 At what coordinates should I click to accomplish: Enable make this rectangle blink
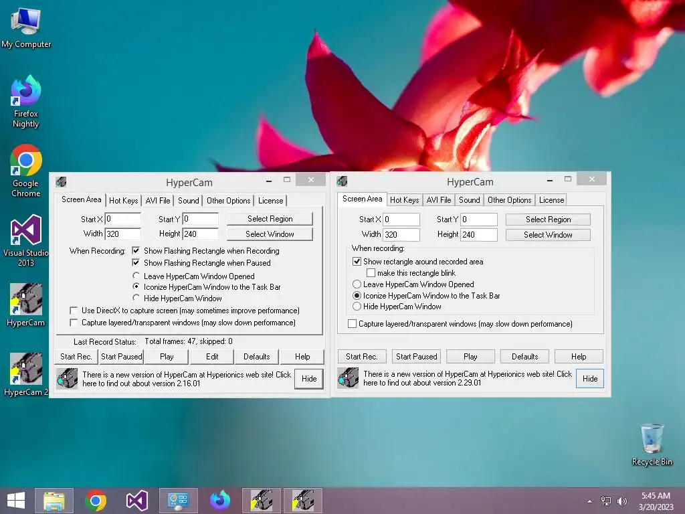coord(371,273)
